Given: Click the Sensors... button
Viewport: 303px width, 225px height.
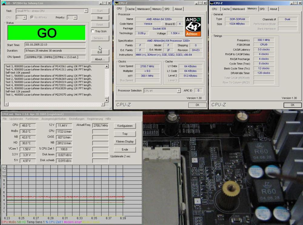Looking at the screenshot, I should click(x=100, y=38).
